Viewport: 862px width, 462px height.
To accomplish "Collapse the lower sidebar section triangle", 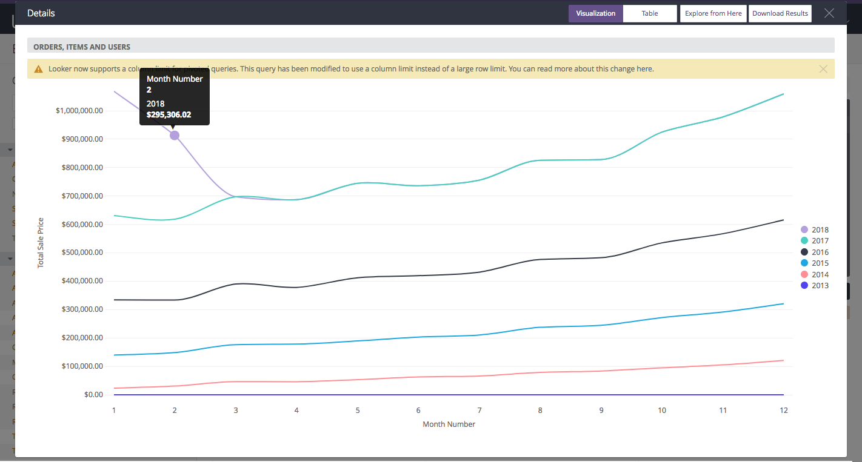I will (10, 259).
